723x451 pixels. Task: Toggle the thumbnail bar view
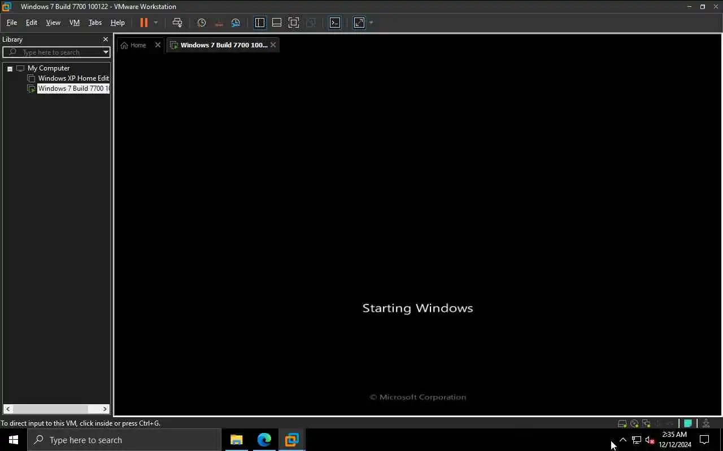tap(277, 23)
